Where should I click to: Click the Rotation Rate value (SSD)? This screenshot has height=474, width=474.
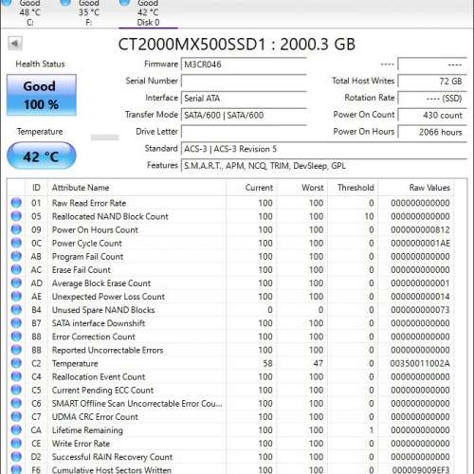pos(432,99)
